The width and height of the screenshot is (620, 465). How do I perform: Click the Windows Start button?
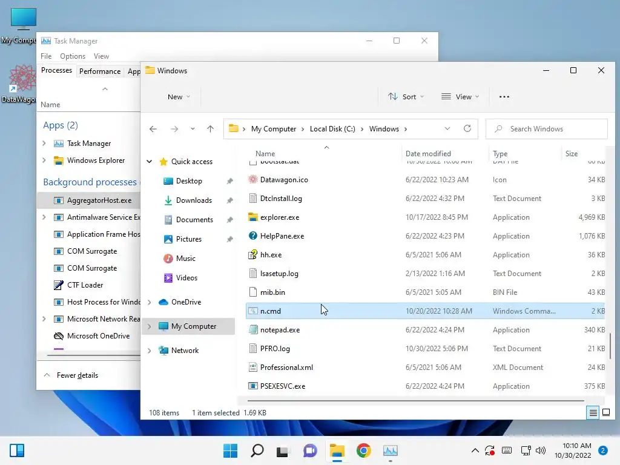point(230,450)
